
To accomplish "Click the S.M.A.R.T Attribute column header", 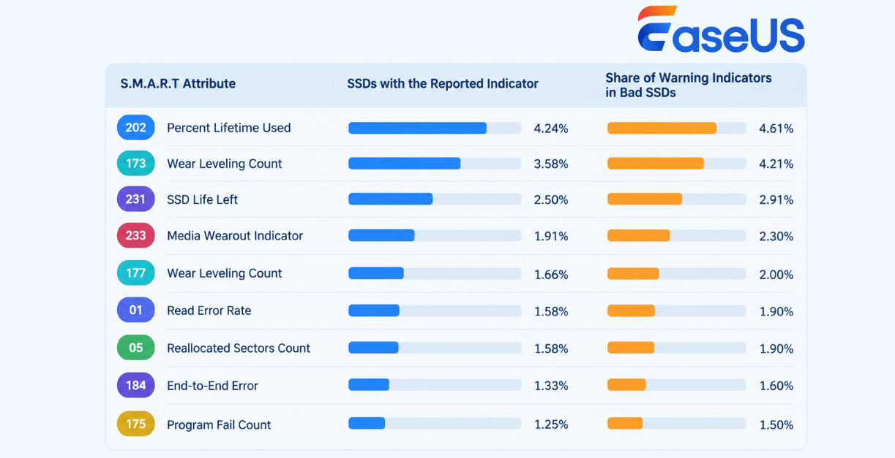I will coord(178,84).
